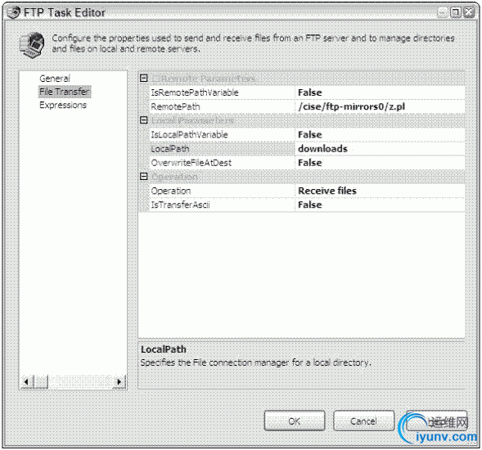Collapse the Operation section
The image size is (482, 450).
pyautogui.click(x=143, y=176)
